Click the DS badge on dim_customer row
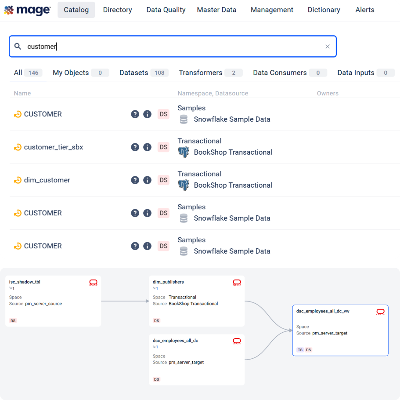Image resolution: width=400 pixels, height=400 pixels. (x=163, y=180)
